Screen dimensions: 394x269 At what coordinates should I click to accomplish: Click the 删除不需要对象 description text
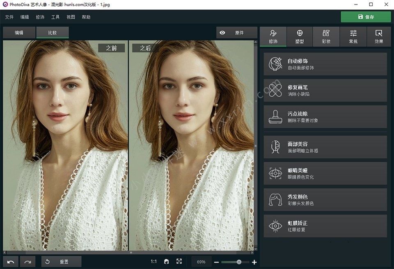pos(303,120)
